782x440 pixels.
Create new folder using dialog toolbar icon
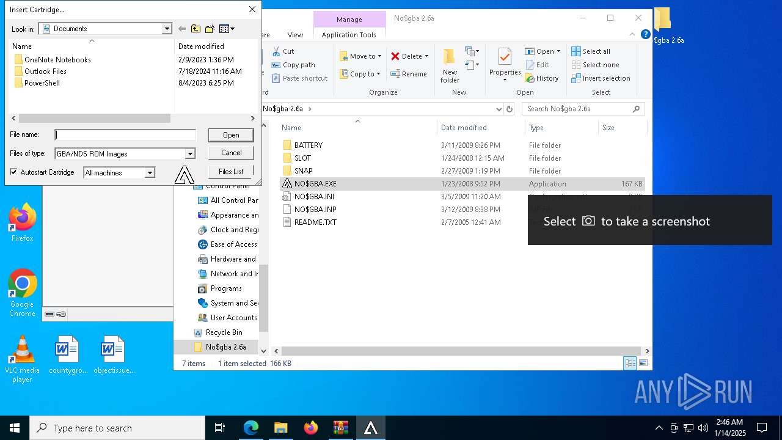click(210, 29)
